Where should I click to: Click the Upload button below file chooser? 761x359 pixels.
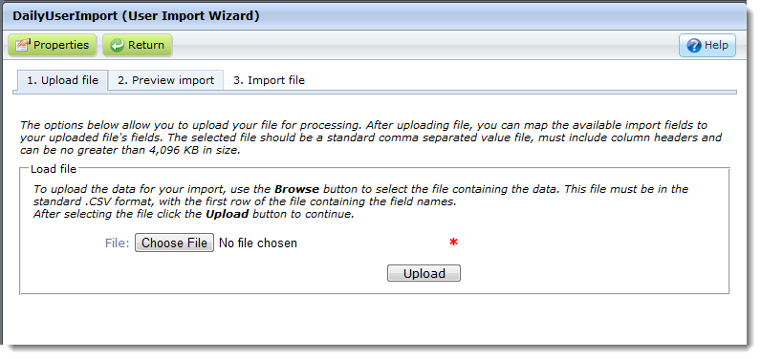(424, 273)
